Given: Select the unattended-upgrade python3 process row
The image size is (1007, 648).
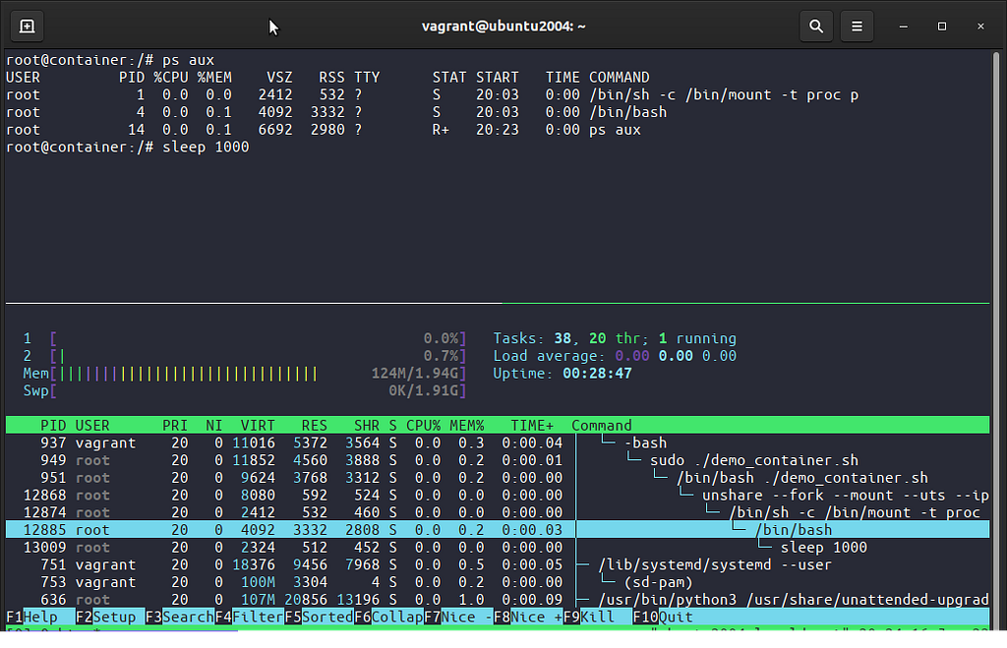Looking at the screenshot, I should click(x=498, y=599).
